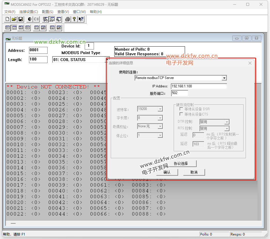Viewport: 270px width, 239px height.
Task: Click the Connect plug icon in the toolbar
Action: [x=30, y=19]
